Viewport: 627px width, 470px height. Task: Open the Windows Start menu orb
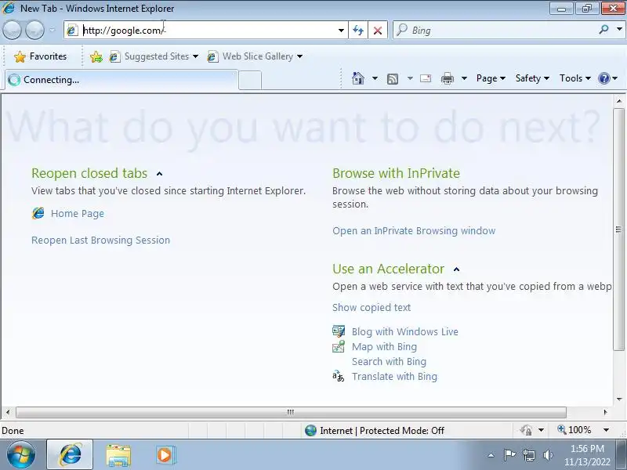(x=21, y=455)
